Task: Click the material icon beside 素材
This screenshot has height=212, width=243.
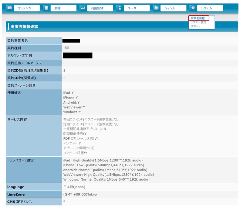Action: [46, 8]
